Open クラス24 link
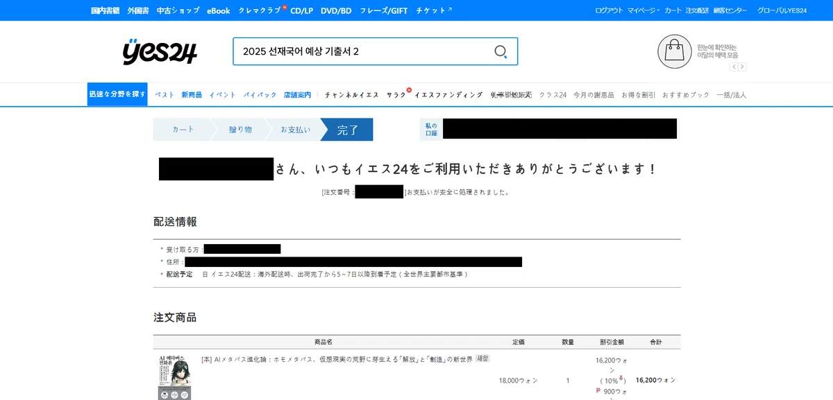This screenshot has height=400, width=833. pos(553,95)
